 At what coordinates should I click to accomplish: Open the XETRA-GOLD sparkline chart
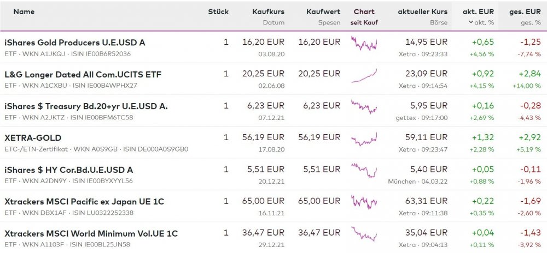pyautogui.click(x=364, y=140)
